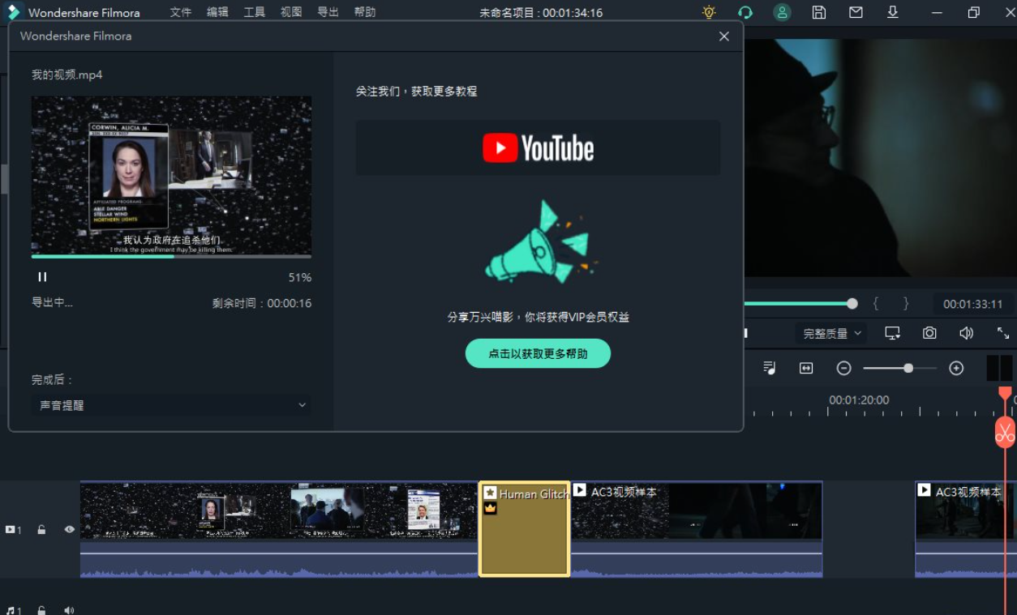Screen dimensions: 1017x615
Task: Open the 视图 menu
Action: pyautogui.click(x=291, y=12)
